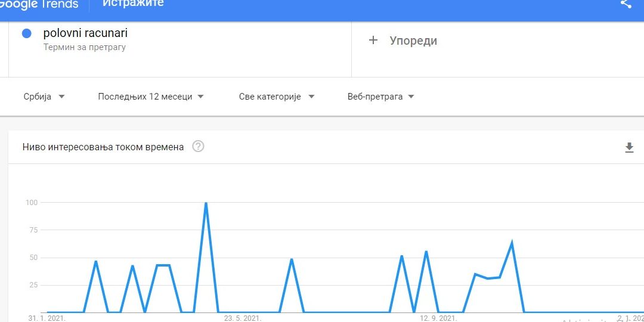Open help icon next to chart title

(198, 147)
